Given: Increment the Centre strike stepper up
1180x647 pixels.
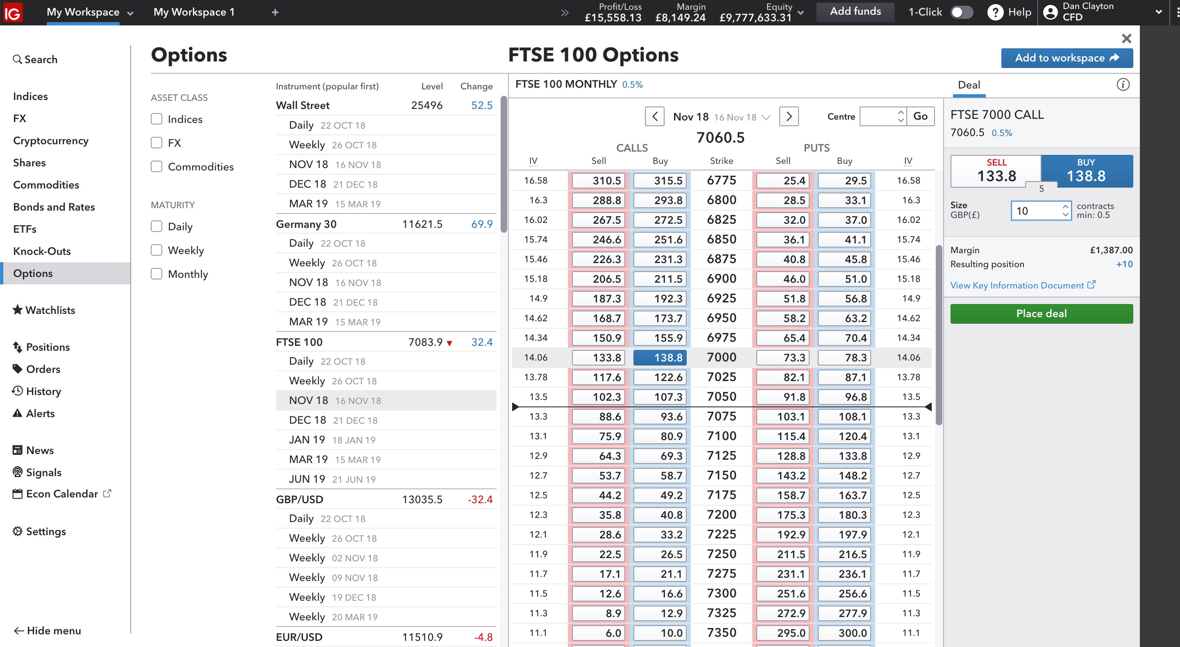Looking at the screenshot, I should click(901, 112).
